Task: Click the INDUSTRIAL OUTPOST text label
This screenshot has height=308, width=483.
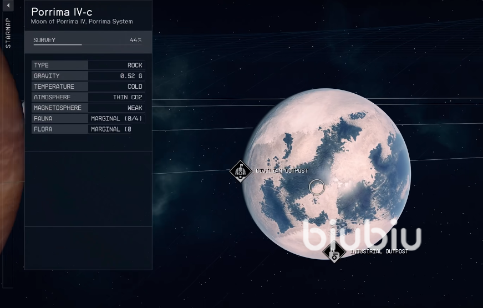Action: (x=379, y=251)
